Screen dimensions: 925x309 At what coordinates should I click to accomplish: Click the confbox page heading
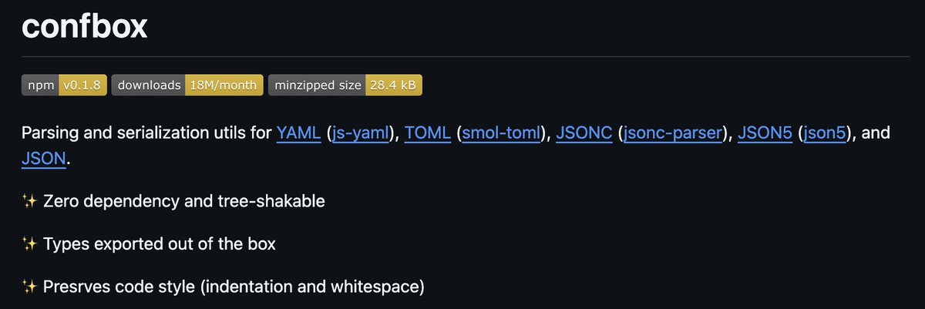click(x=85, y=28)
